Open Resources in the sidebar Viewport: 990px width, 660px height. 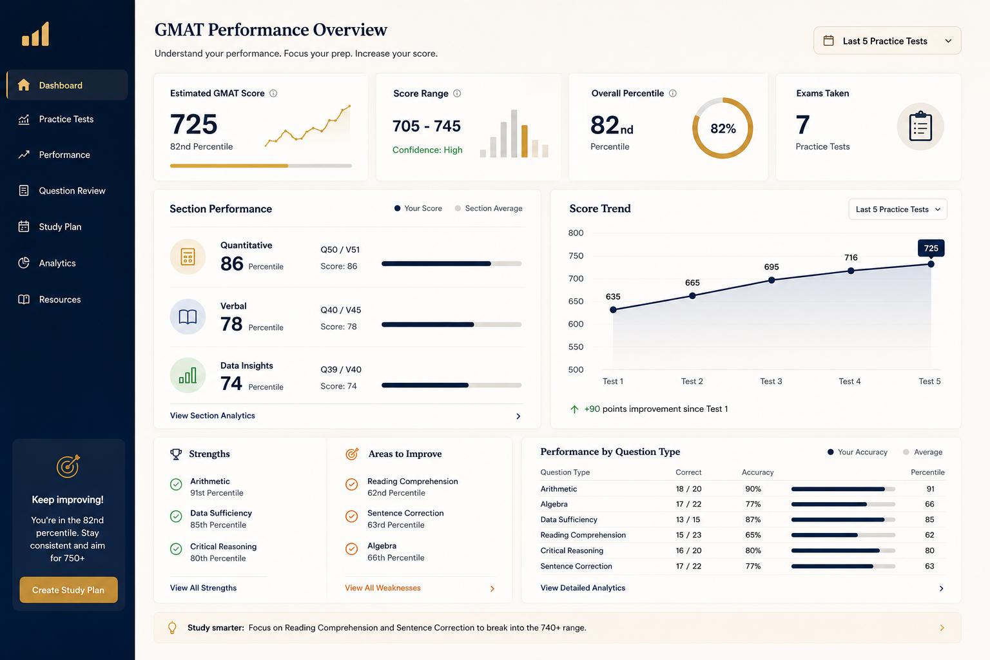(x=67, y=299)
